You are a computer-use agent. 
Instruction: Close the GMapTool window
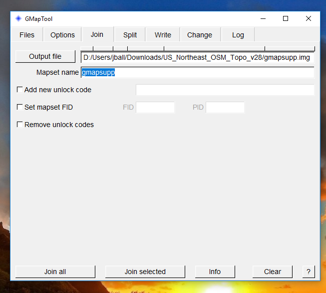[309, 18]
